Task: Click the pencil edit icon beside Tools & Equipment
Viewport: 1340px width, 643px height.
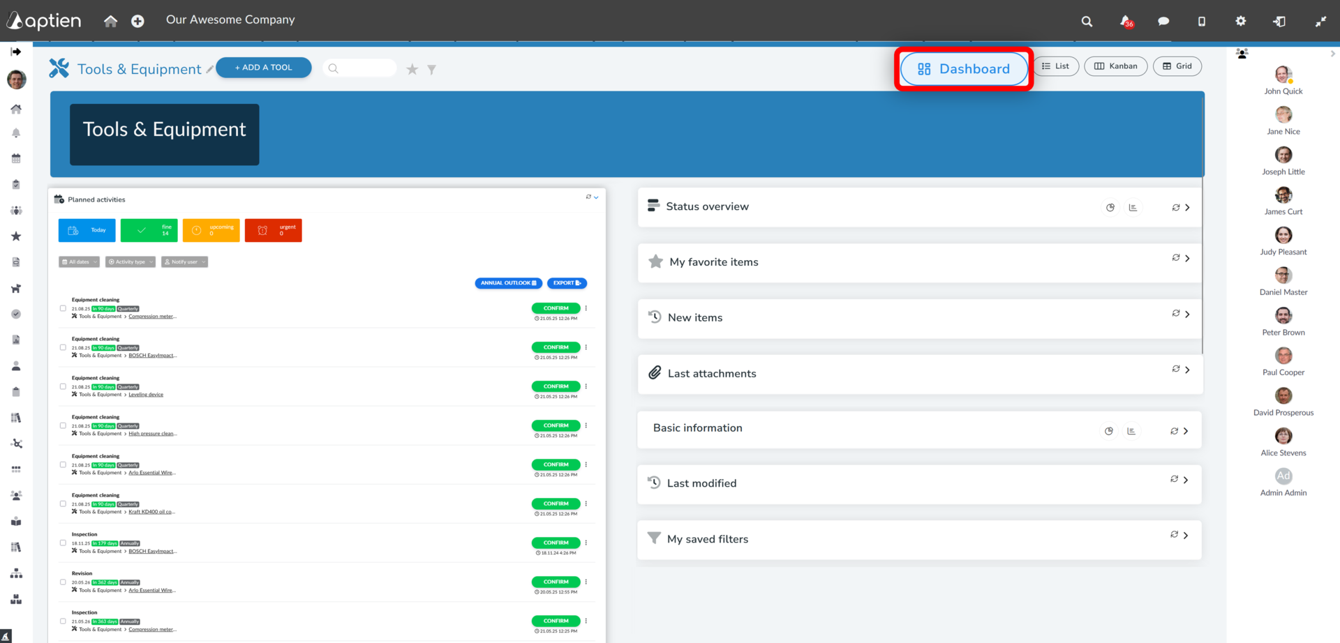Action: coord(209,69)
